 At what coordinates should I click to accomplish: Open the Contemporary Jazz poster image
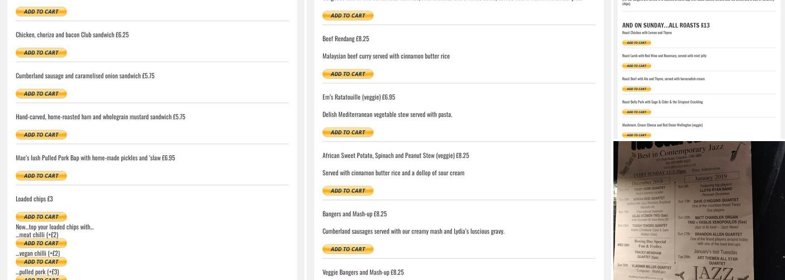pos(699,211)
